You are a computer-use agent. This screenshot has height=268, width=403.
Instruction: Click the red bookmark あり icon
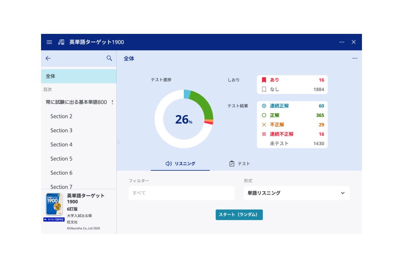tap(264, 80)
